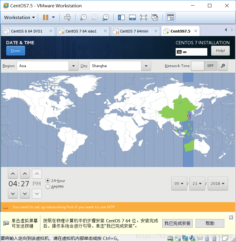Maximize the VMware Workstation window

point(210,6)
